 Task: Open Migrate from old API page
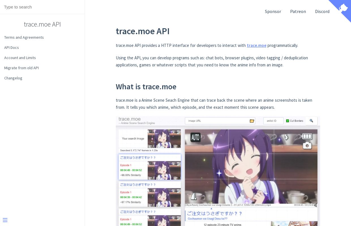(22, 68)
